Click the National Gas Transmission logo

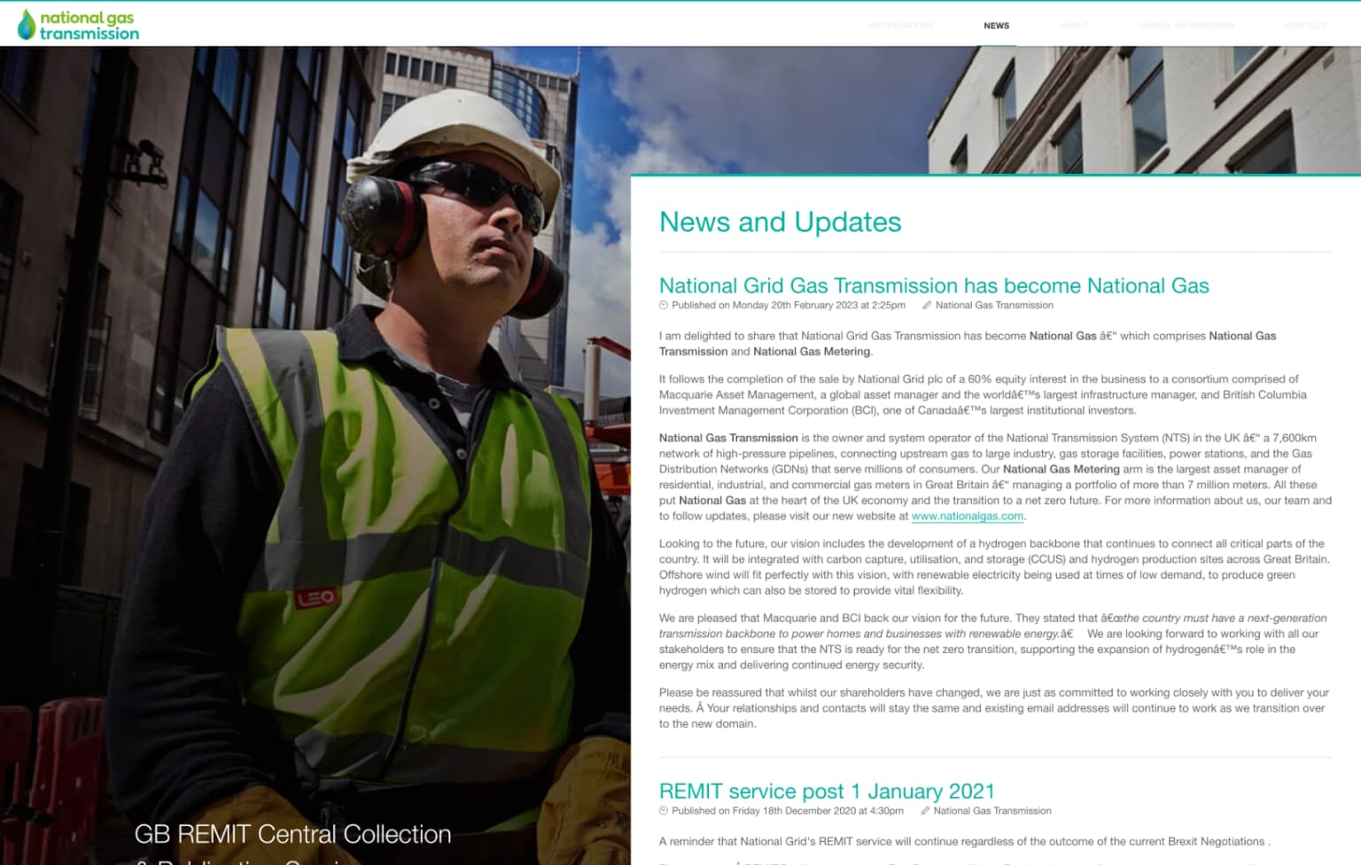pyautogui.click(x=78, y=25)
